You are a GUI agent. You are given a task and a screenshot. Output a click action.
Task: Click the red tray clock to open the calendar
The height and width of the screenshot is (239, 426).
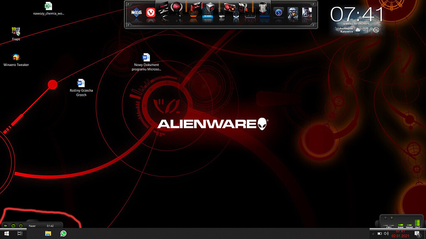tap(401, 234)
